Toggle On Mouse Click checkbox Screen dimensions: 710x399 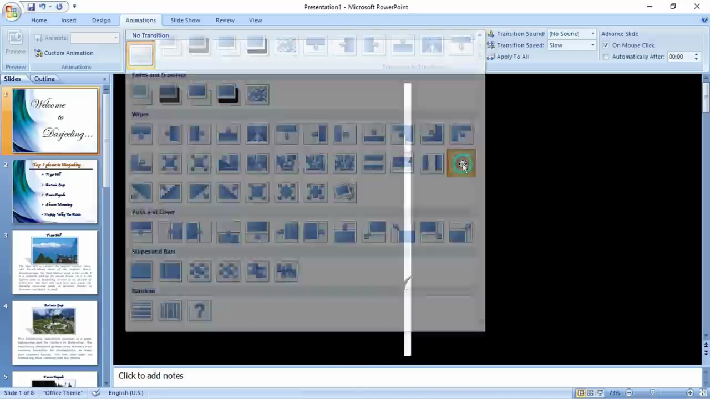point(606,45)
